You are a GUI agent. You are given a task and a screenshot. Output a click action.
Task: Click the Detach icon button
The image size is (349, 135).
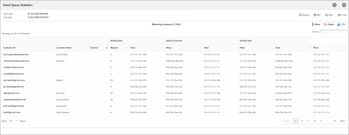point(304,15)
